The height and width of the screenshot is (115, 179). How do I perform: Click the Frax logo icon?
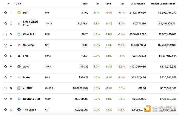pos(19,56)
